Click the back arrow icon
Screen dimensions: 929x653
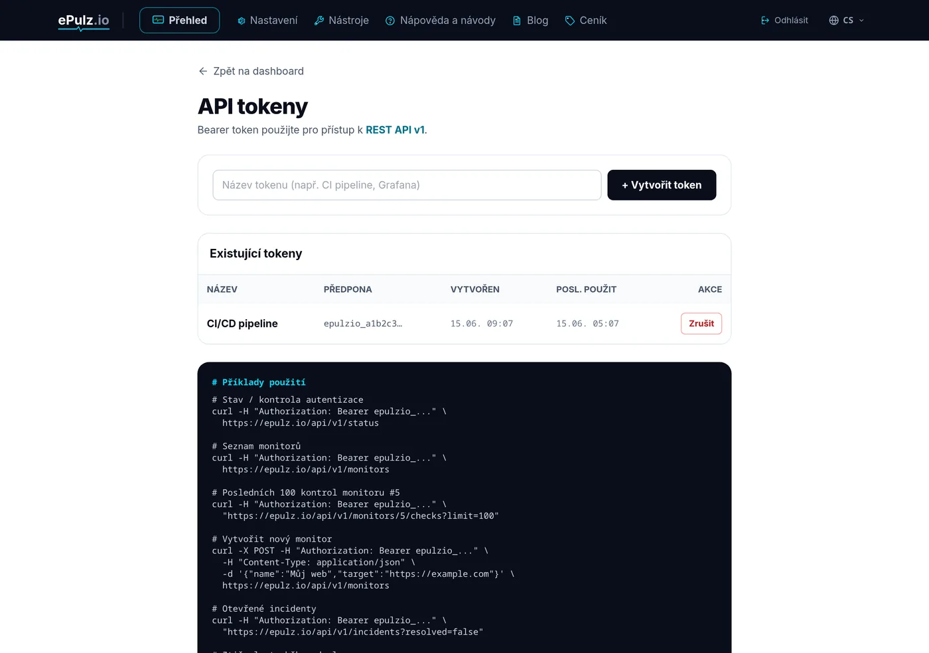tap(203, 71)
